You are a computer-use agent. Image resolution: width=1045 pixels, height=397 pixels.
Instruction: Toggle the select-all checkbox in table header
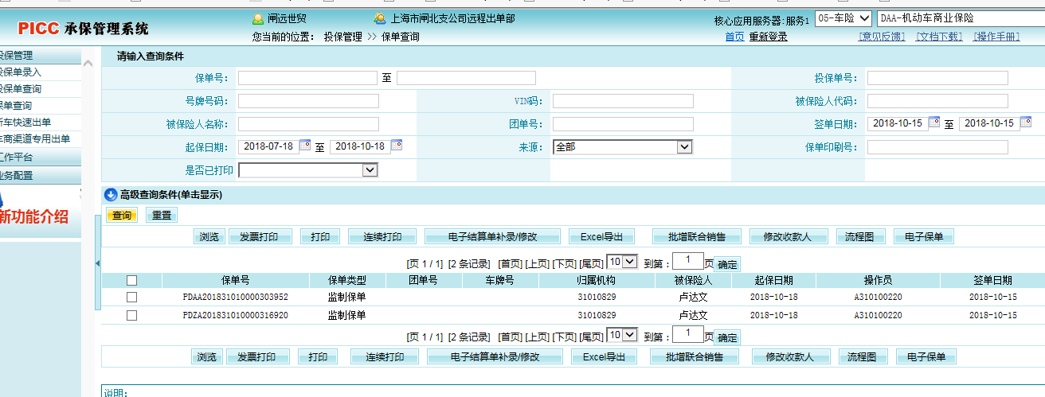coord(131,280)
